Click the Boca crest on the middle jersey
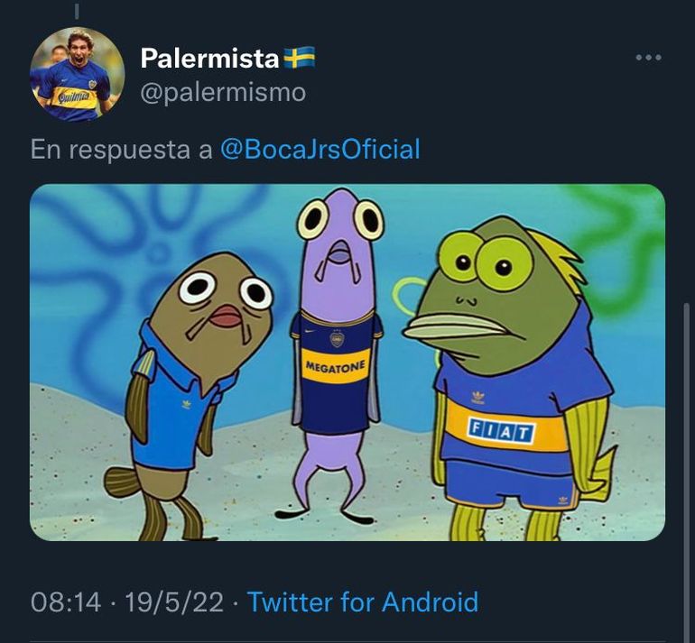Image resolution: width=695 pixels, height=643 pixels. click(x=337, y=338)
